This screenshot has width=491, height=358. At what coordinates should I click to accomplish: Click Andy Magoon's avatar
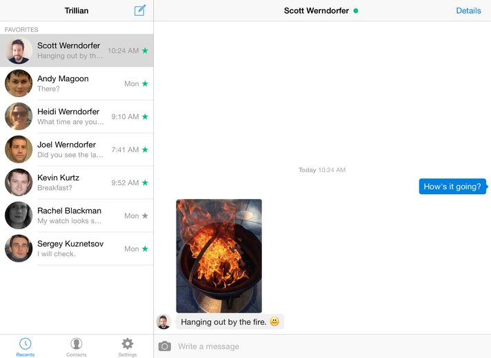19,83
